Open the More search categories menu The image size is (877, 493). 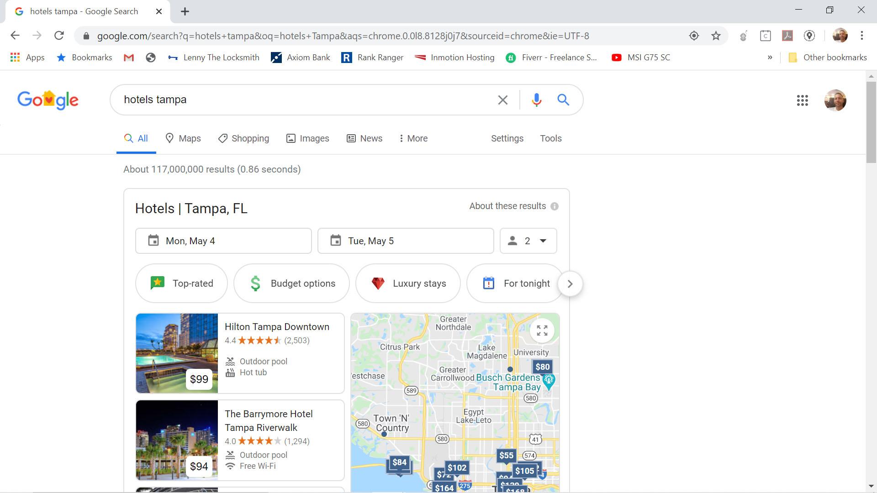pyautogui.click(x=413, y=138)
